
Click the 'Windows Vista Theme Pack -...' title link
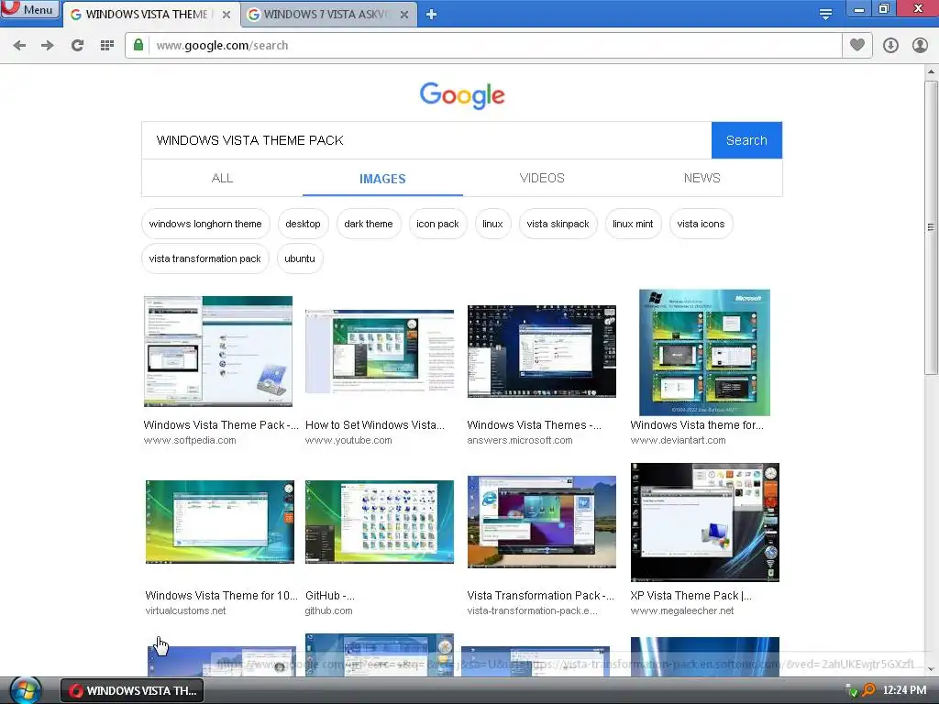pos(221,425)
